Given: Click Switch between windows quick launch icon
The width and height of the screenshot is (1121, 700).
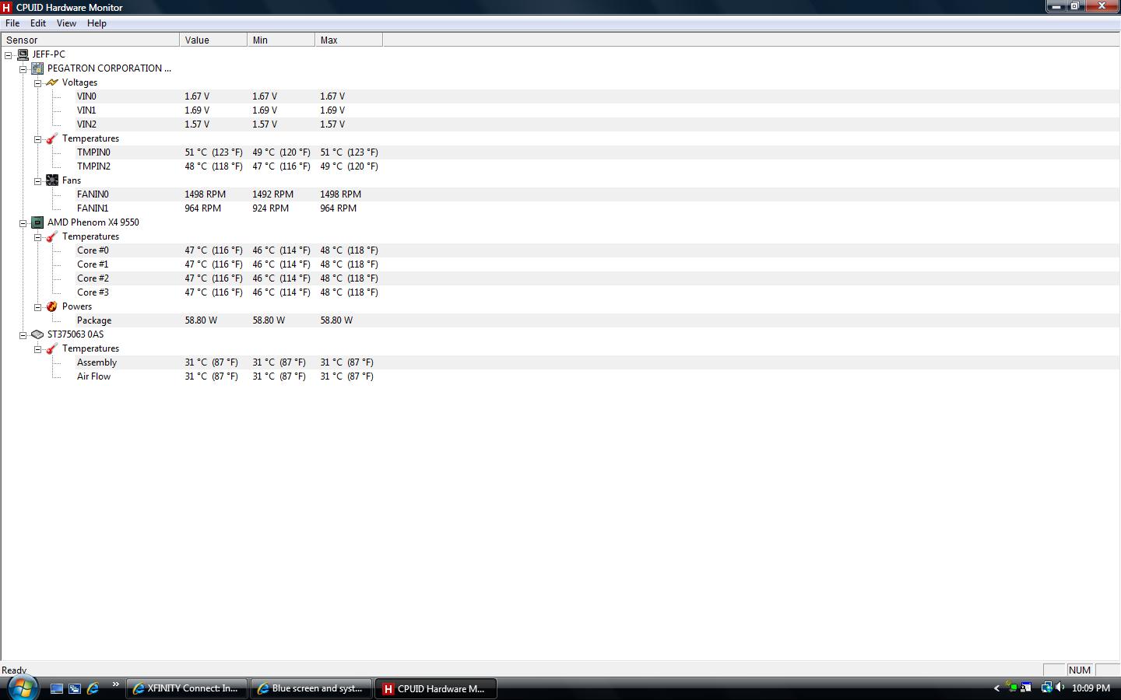Looking at the screenshot, I should point(75,688).
